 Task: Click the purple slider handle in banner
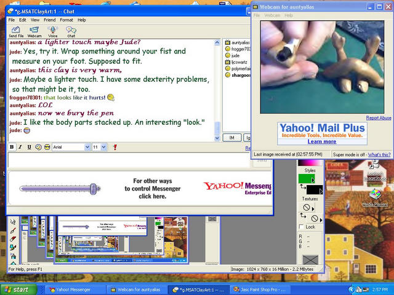click(93, 189)
